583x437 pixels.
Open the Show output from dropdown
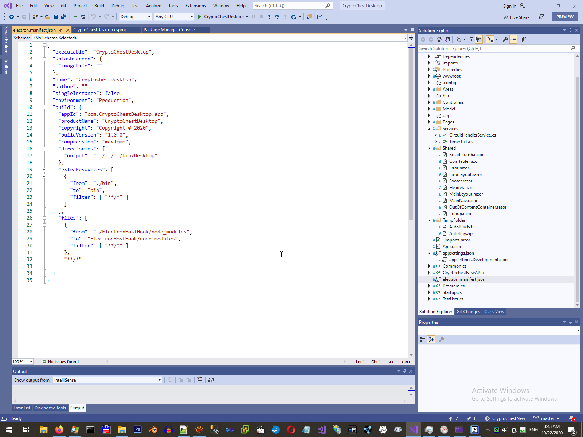(x=107, y=380)
